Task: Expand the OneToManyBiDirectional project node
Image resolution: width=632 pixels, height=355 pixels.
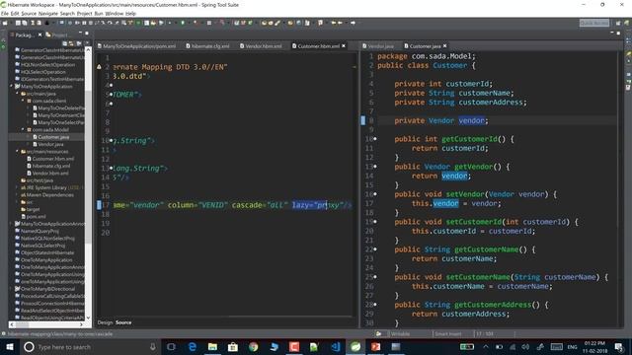Action: pos(11,289)
